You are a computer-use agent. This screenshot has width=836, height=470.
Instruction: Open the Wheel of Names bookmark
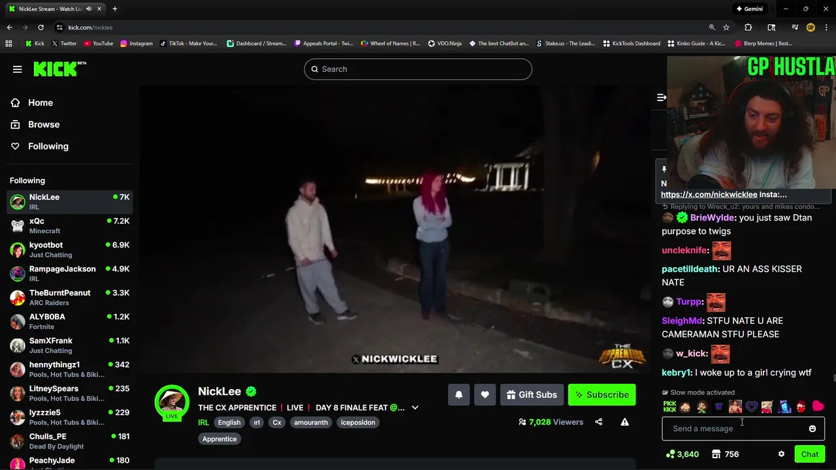(x=390, y=44)
